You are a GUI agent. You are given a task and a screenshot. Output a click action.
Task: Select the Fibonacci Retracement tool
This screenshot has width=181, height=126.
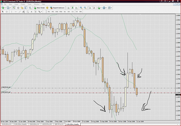pyautogui.click(x=28, y=12)
